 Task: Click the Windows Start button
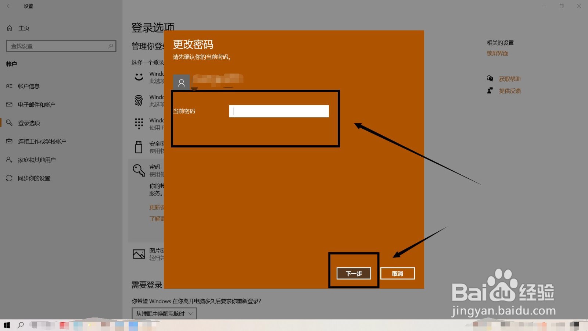pos(6,325)
